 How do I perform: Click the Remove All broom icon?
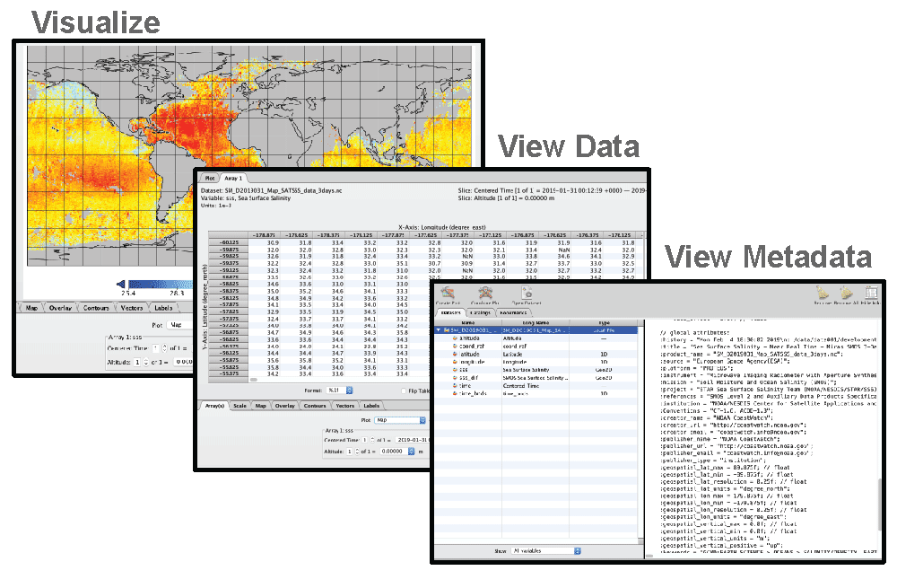[846, 294]
